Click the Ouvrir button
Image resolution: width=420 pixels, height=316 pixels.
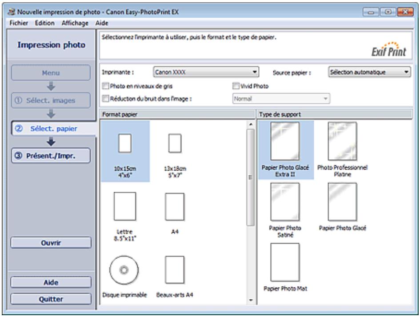pyautogui.click(x=51, y=243)
